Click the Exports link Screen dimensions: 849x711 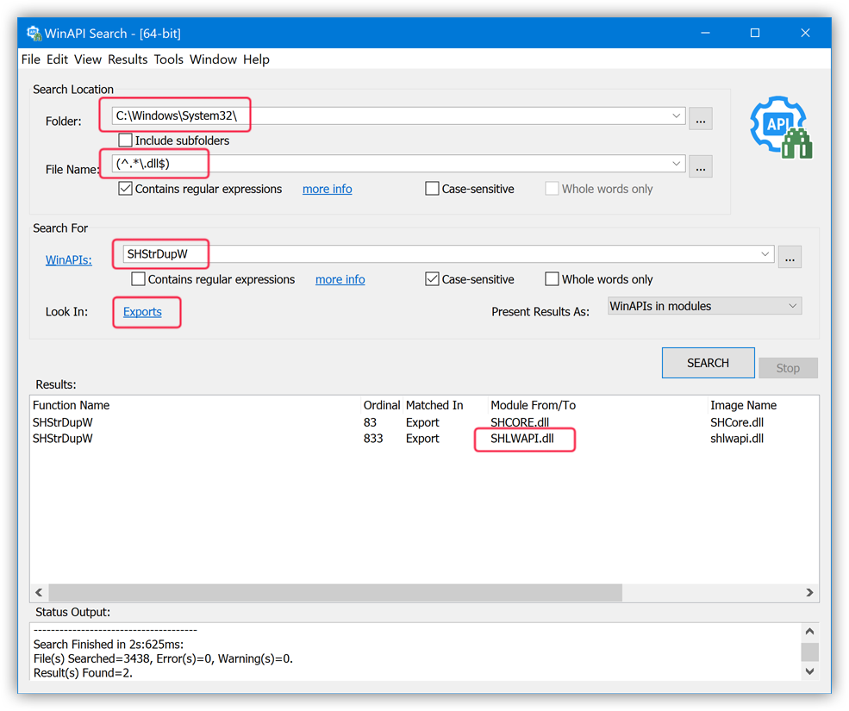pyautogui.click(x=142, y=312)
